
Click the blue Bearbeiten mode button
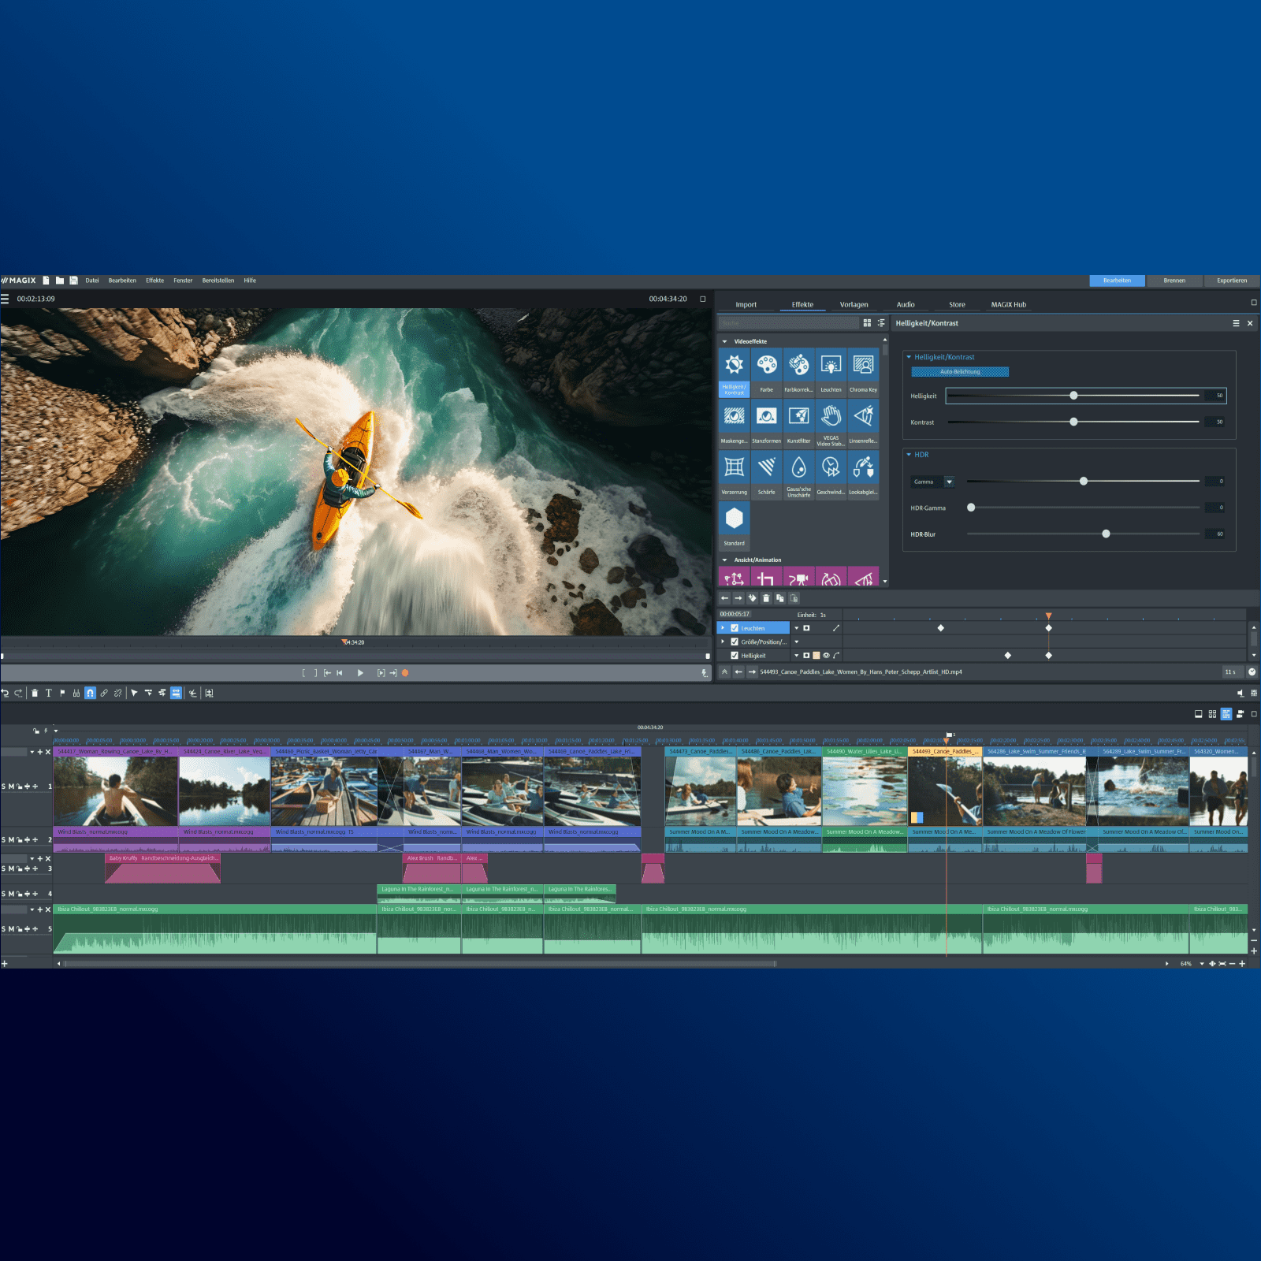pos(1117,281)
